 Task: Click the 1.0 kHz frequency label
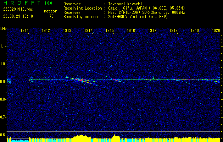[3, 64]
